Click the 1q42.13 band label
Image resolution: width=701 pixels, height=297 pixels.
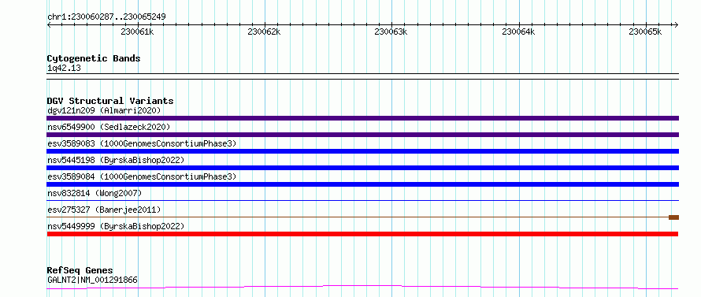pyautogui.click(x=64, y=69)
